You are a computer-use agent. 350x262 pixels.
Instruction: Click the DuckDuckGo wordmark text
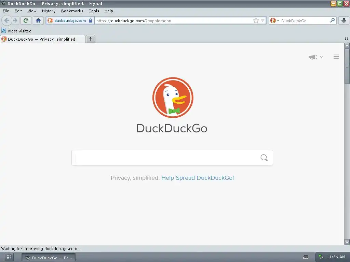pyautogui.click(x=172, y=128)
